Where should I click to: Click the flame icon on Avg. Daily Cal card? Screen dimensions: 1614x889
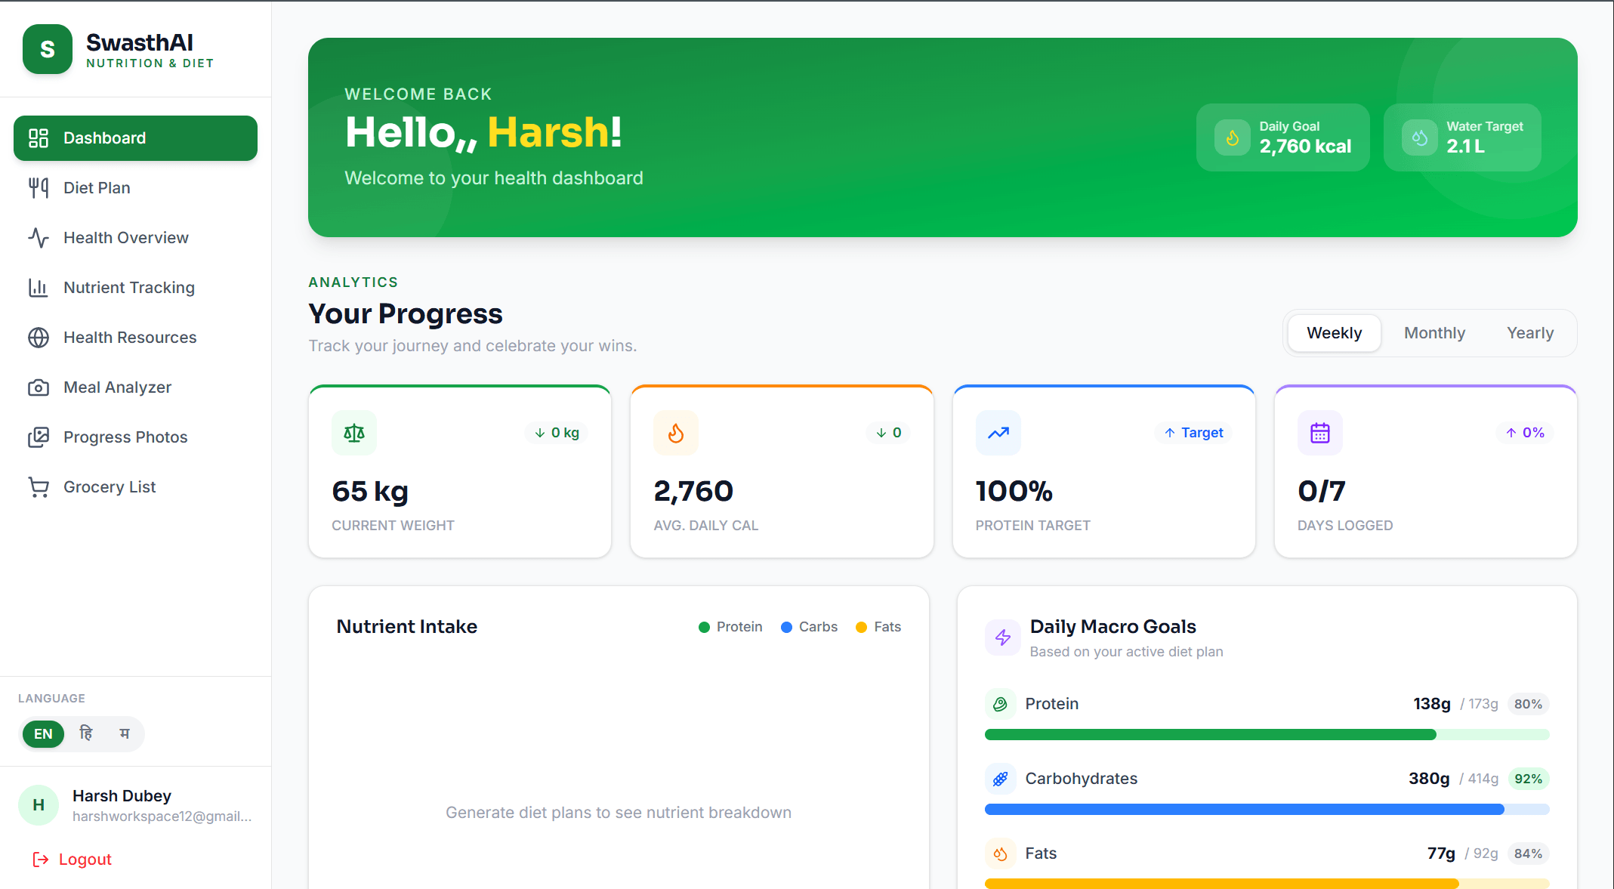[675, 433]
